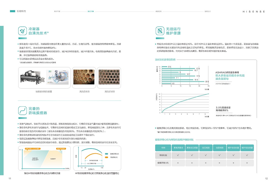Click the 维护油加热器 table header cell
Viewport: 276px width, 187px height.
click(247, 148)
